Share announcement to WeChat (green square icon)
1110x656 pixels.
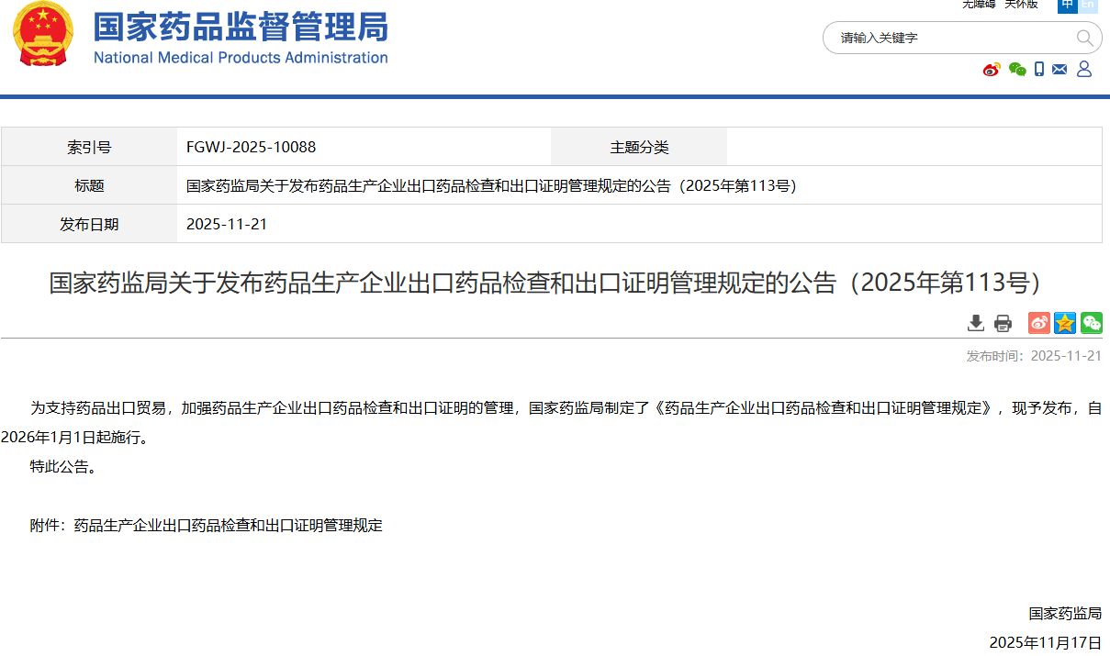pos(1091,323)
